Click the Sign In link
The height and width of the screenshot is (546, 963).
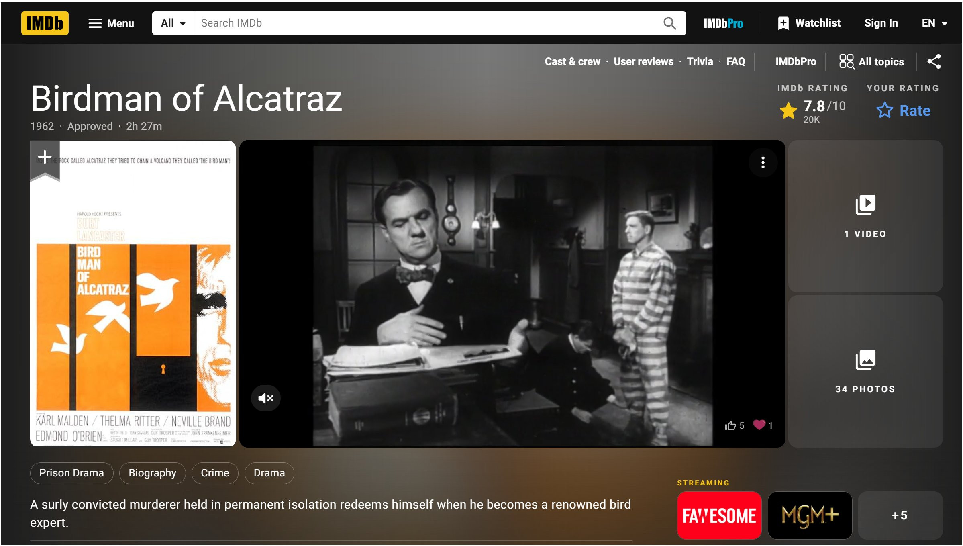point(881,23)
